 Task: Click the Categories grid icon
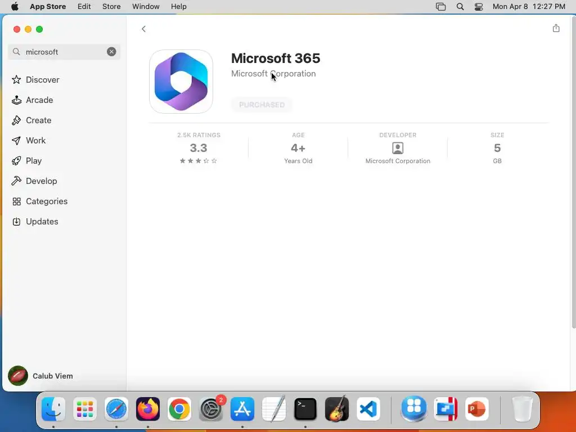pos(16,201)
